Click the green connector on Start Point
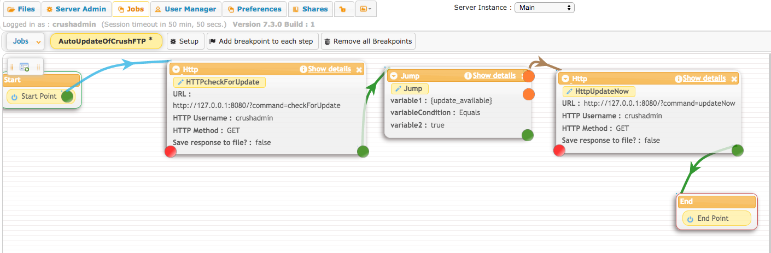This screenshot has width=771, height=253. [67, 97]
